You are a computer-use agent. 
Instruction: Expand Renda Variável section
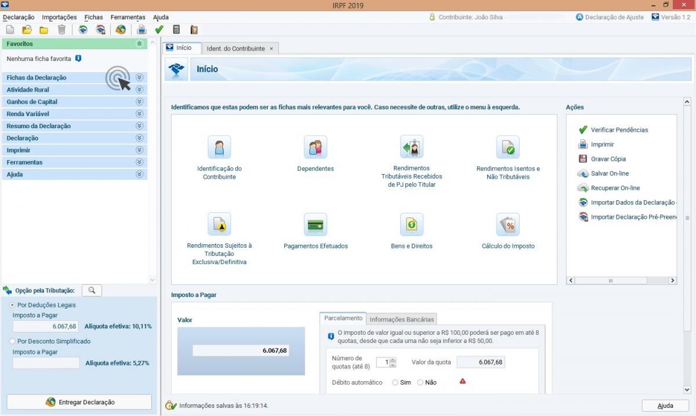[139, 114]
